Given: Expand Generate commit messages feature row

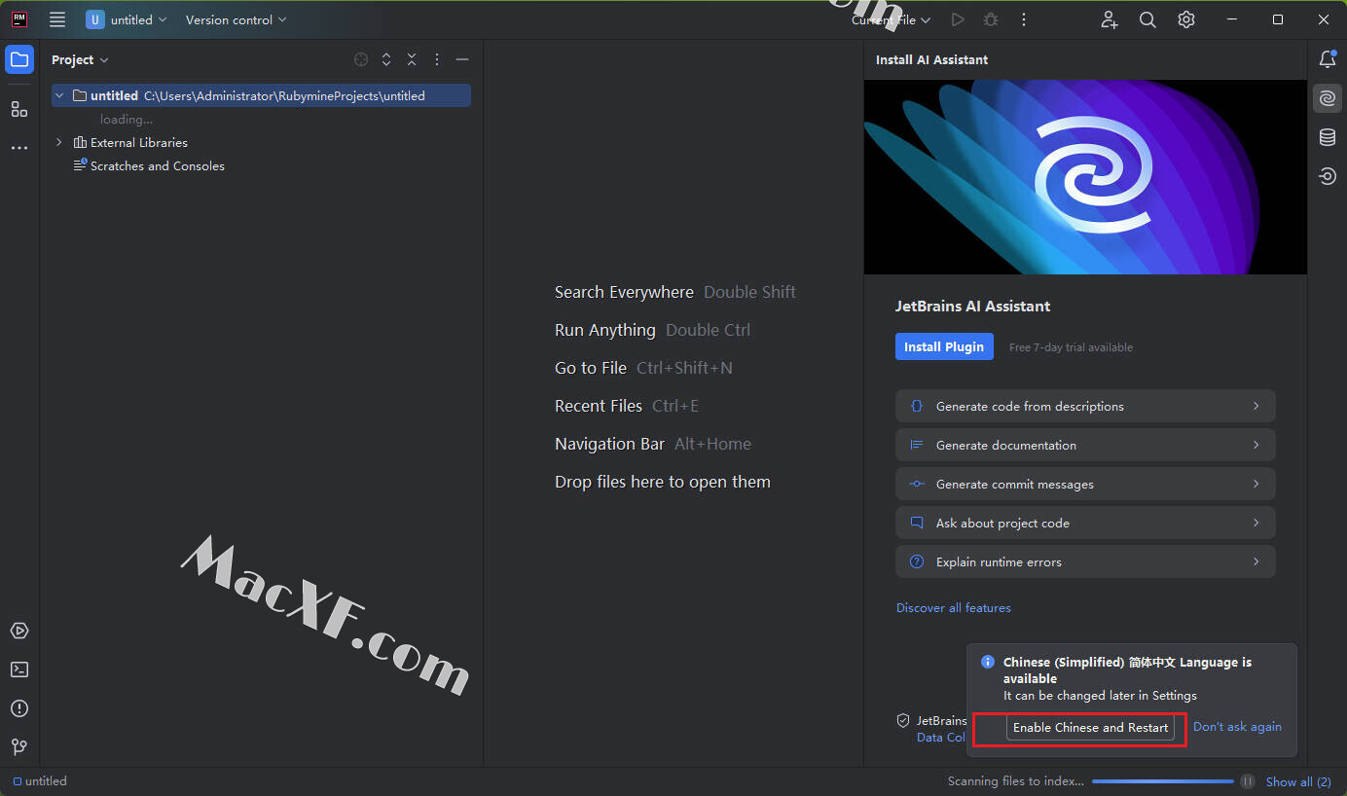Looking at the screenshot, I should 1085,484.
